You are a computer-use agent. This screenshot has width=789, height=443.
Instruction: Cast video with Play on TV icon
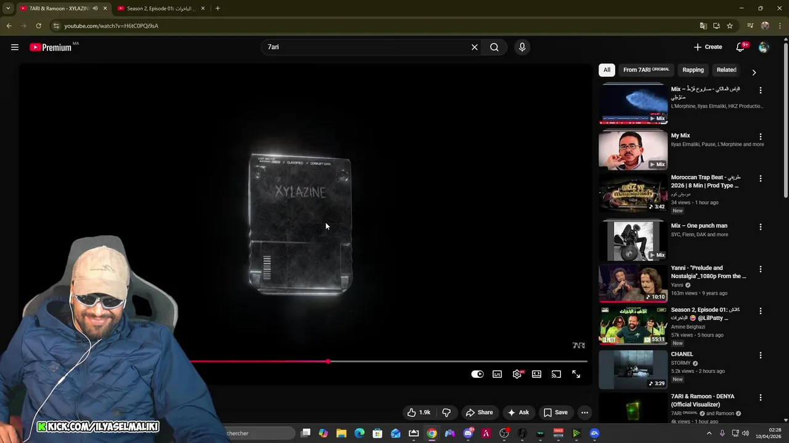(x=557, y=374)
